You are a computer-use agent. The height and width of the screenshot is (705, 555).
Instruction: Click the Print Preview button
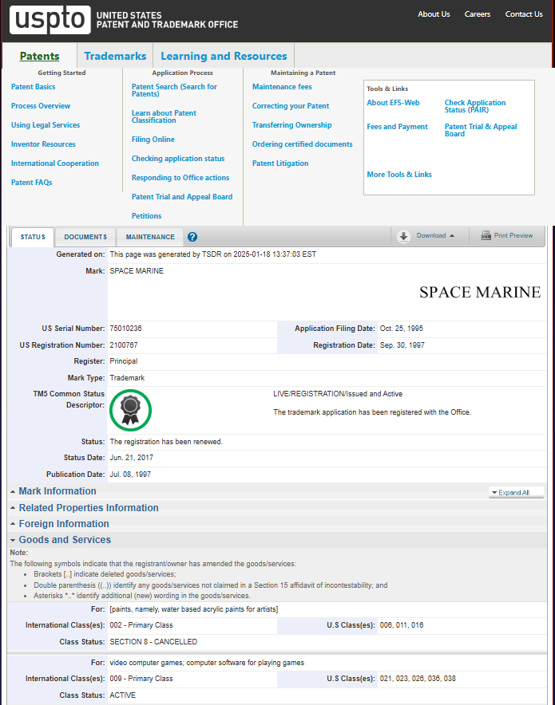[x=507, y=235]
